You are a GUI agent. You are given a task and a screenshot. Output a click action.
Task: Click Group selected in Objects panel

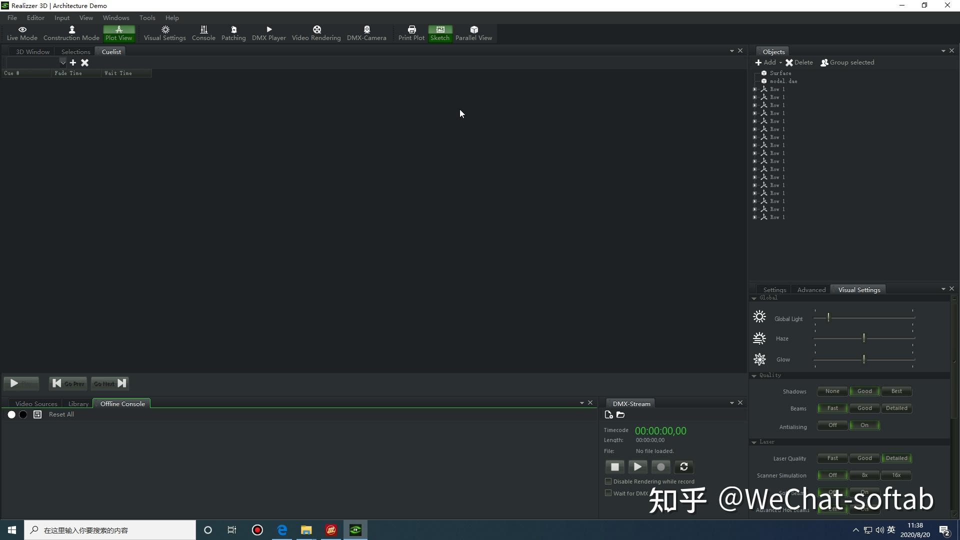851,62
